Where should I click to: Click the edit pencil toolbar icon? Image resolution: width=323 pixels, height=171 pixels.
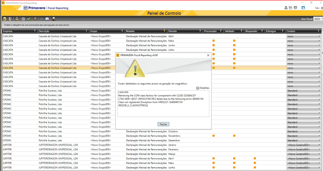tap(10, 19)
